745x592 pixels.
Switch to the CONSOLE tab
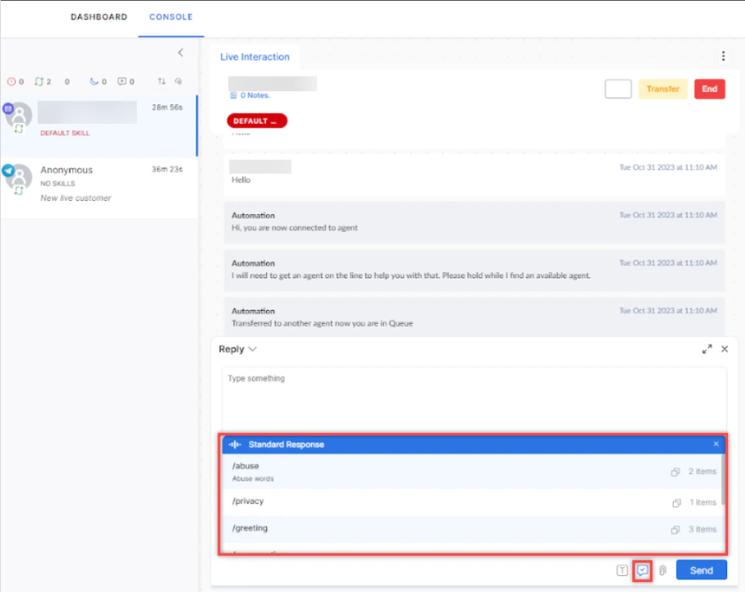(x=171, y=17)
